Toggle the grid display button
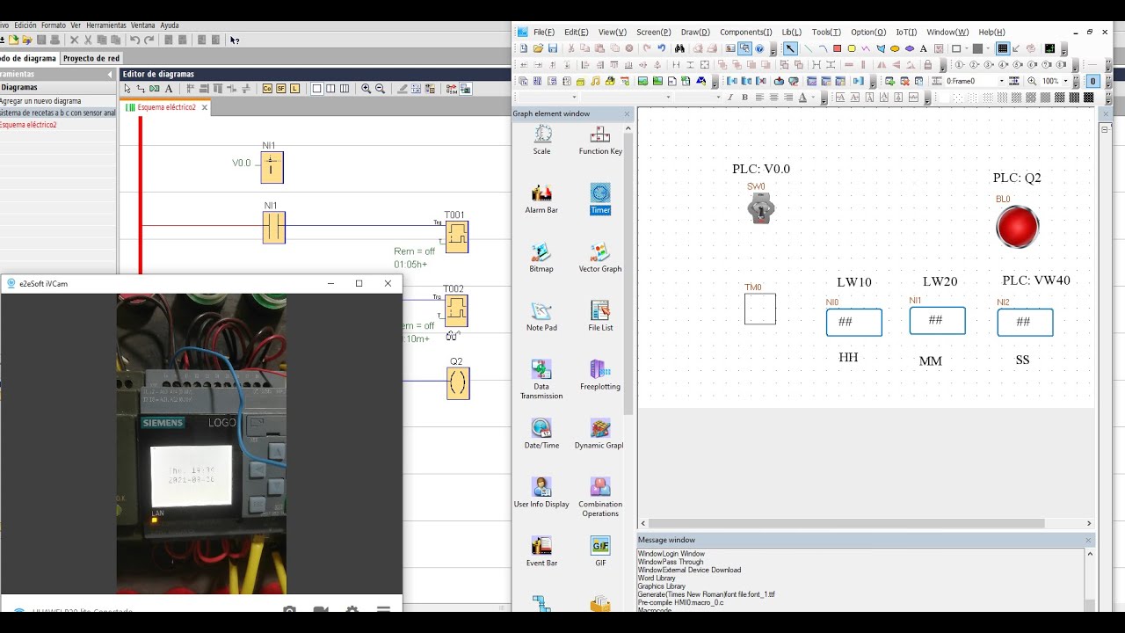This screenshot has height=633, width=1125. click(x=1002, y=48)
